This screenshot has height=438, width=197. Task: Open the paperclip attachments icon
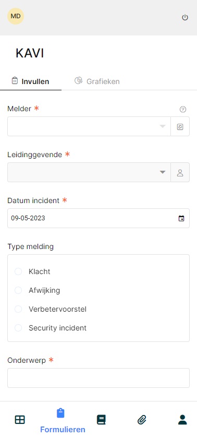point(142,420)
